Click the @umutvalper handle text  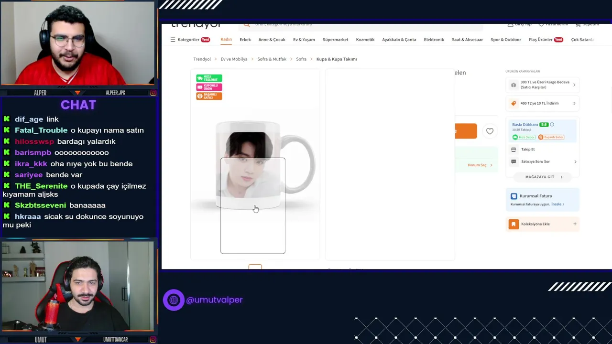(x=214, y=300)
